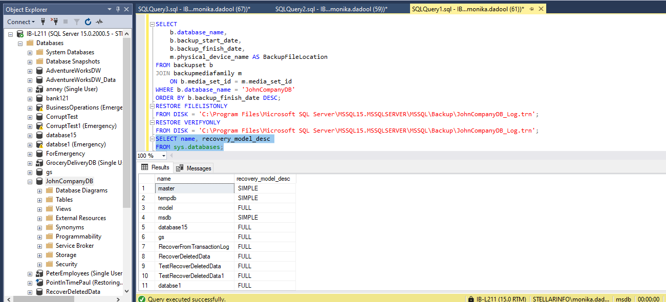666x302 pixels.
Task: Click the Results grid icon
Action: coord(146,167)
